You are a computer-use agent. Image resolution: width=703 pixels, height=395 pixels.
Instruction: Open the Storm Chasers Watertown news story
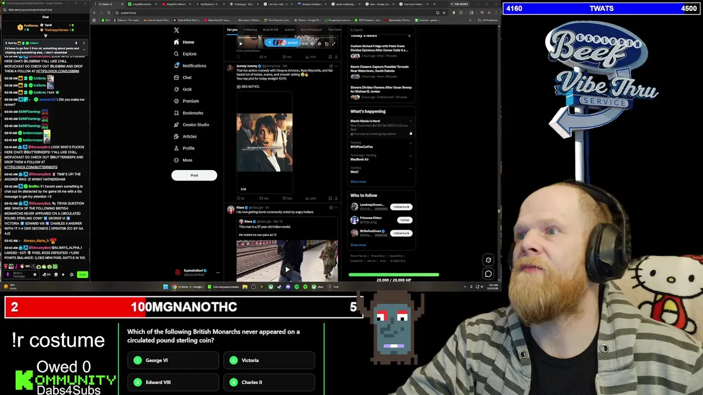pyautogui.click(x=381, y=72)
